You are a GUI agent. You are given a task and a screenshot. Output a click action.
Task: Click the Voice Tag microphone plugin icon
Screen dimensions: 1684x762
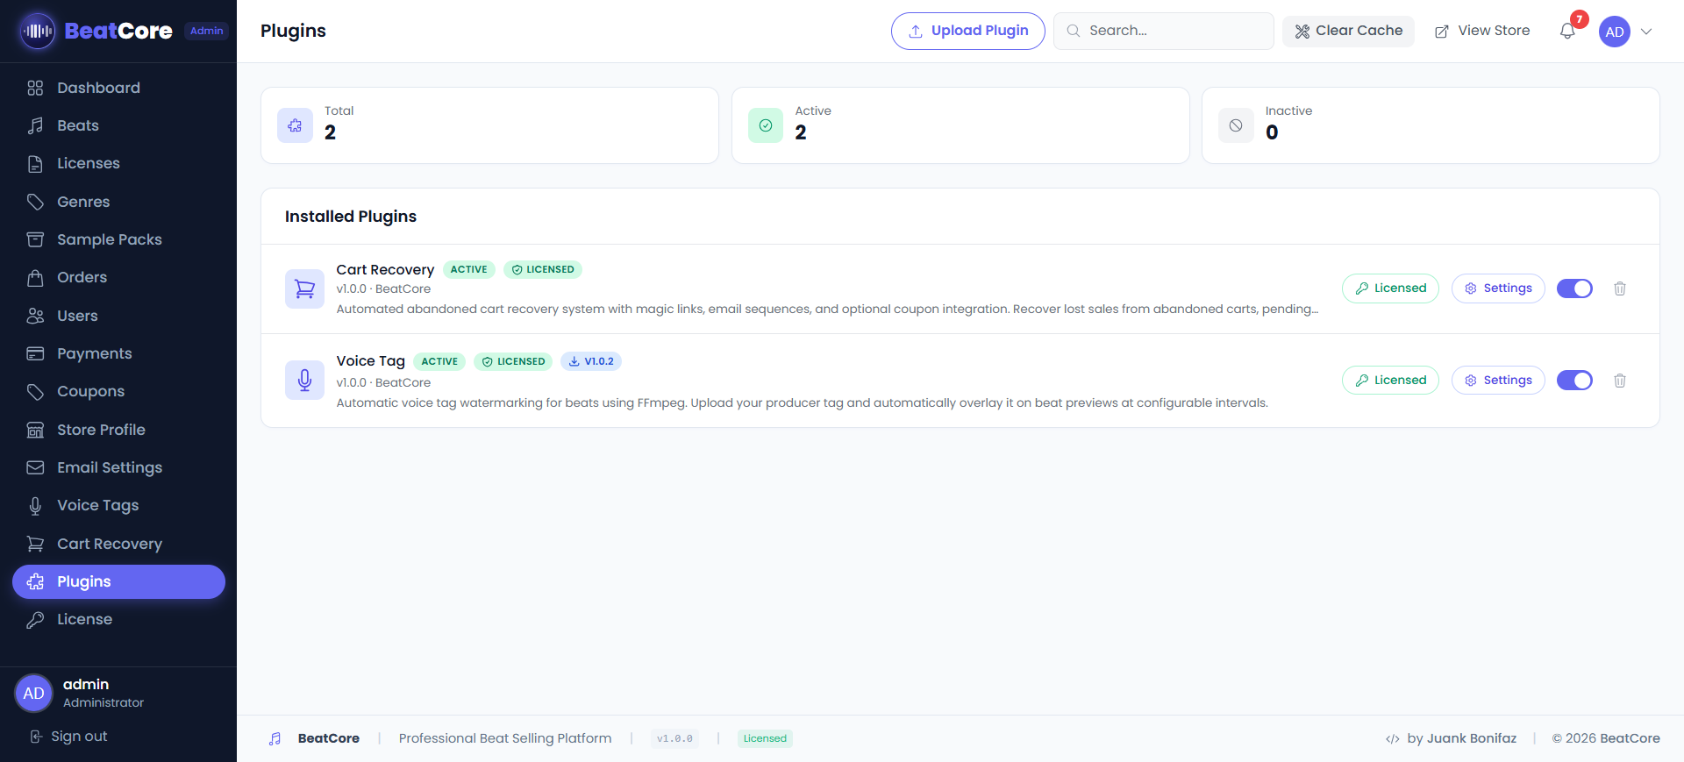(304, 381)
